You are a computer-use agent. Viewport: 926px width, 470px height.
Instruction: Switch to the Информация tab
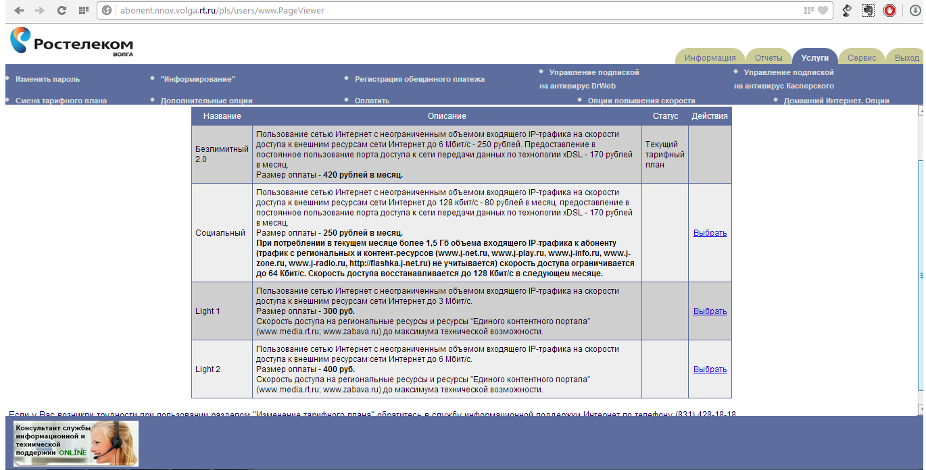coord(710,58)
